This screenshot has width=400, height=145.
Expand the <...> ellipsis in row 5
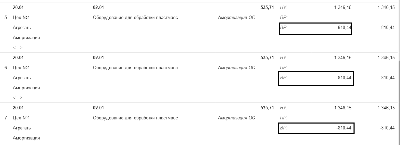(x=18, y=47)
